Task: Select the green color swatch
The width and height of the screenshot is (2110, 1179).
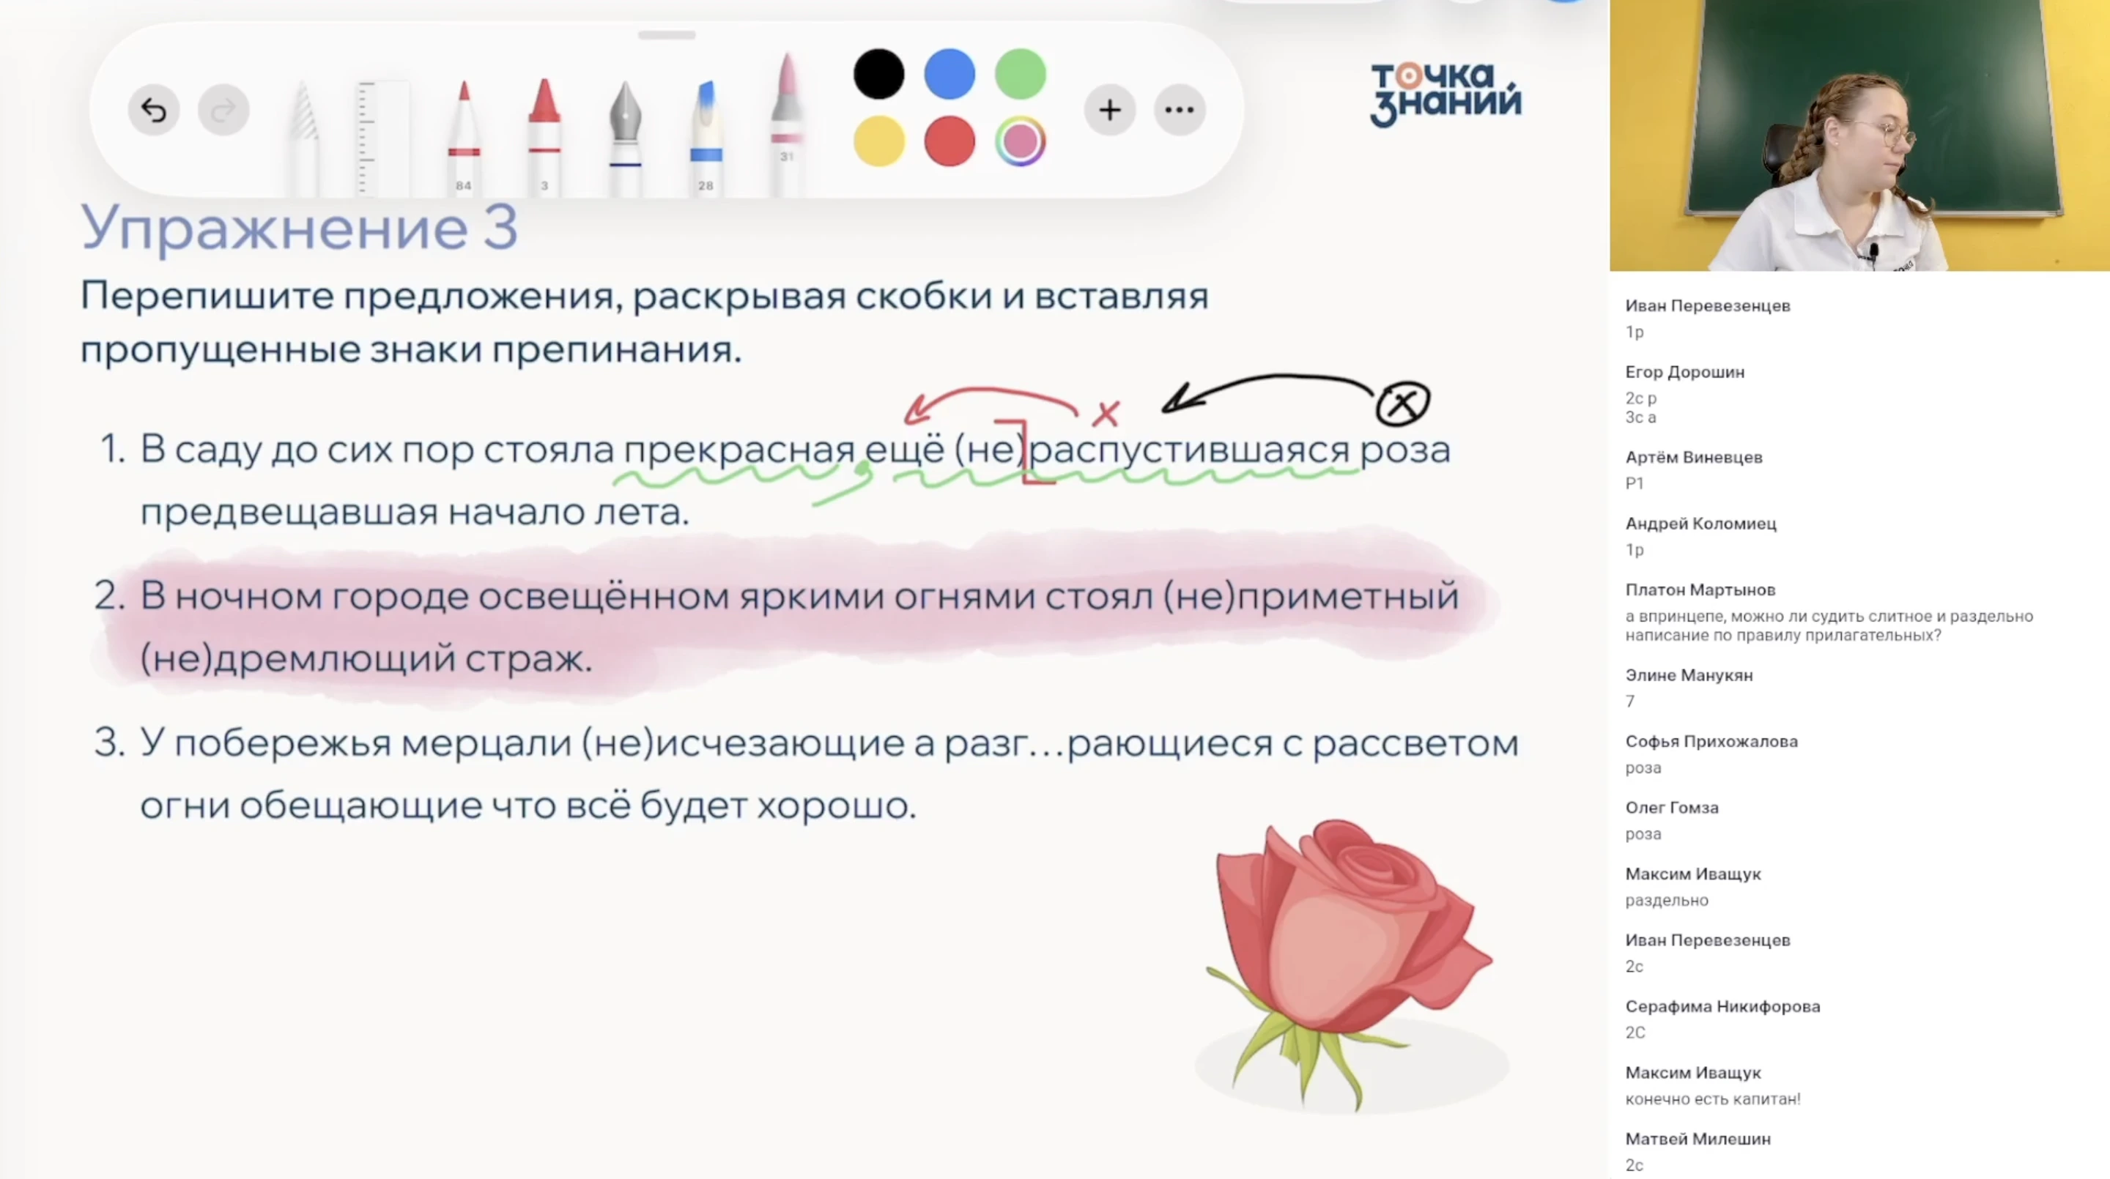Action: (x=1020, y=74)
